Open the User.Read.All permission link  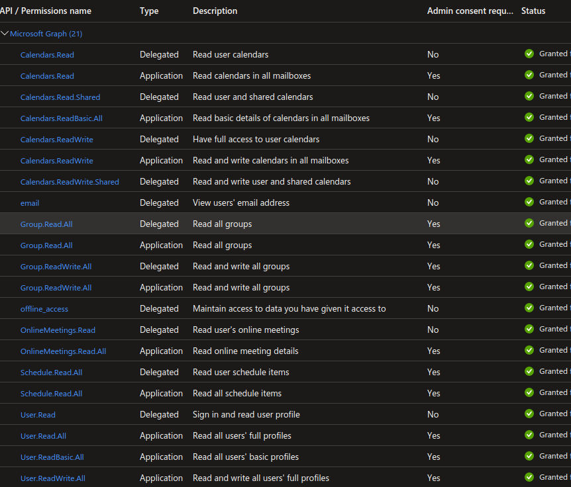(x=43, y=435)
